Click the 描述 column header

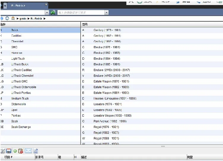pyautogui.click(x=133, y=157)
